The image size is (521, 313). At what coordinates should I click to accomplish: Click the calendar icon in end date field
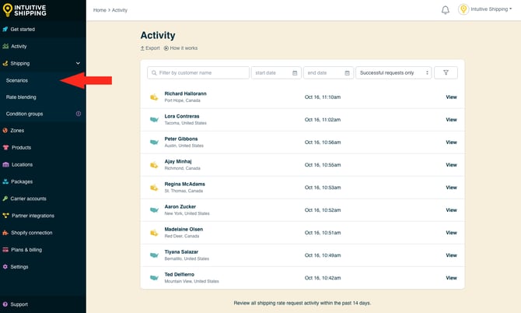click(x=347, y=72)
